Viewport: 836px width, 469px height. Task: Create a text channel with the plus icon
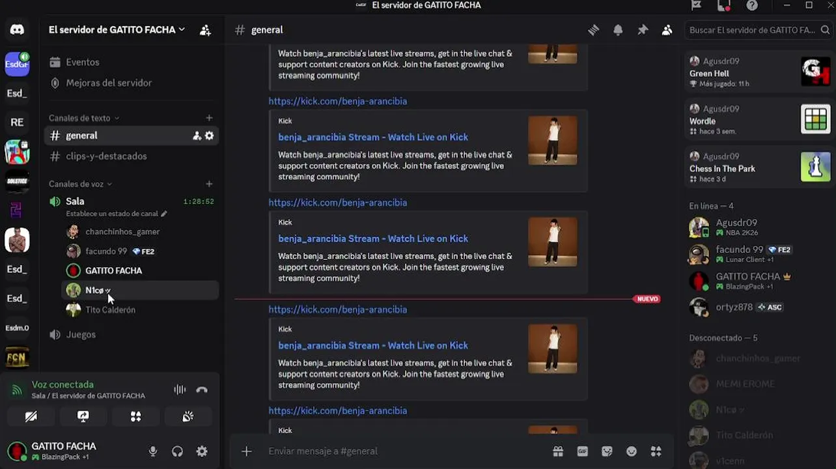[209, 118]
